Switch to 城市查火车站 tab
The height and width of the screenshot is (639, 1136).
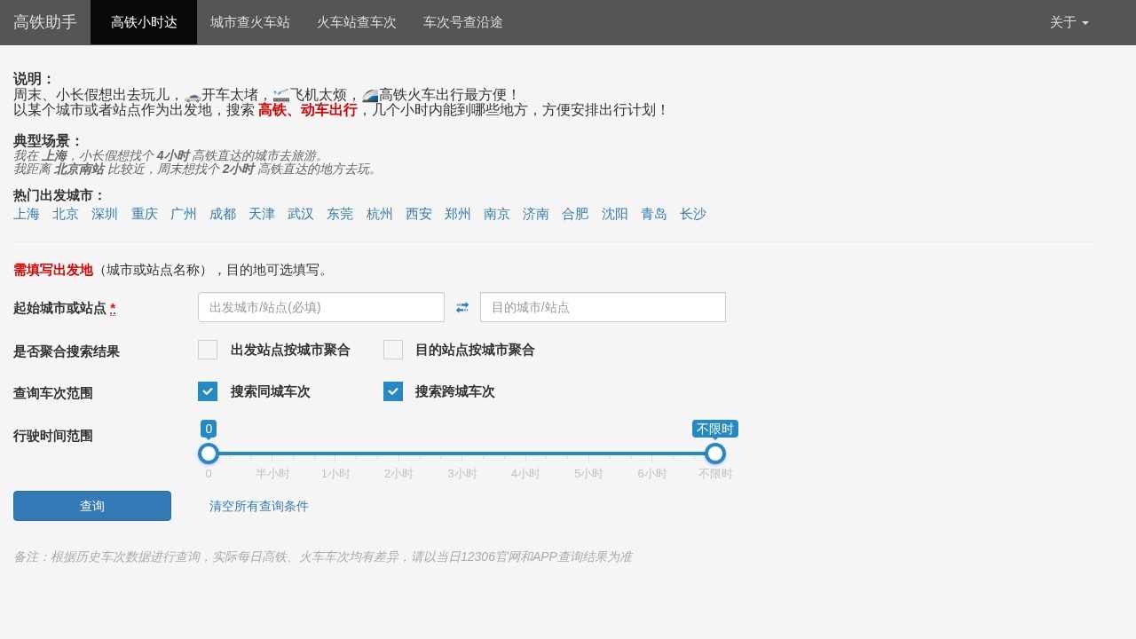coord(250,22)
